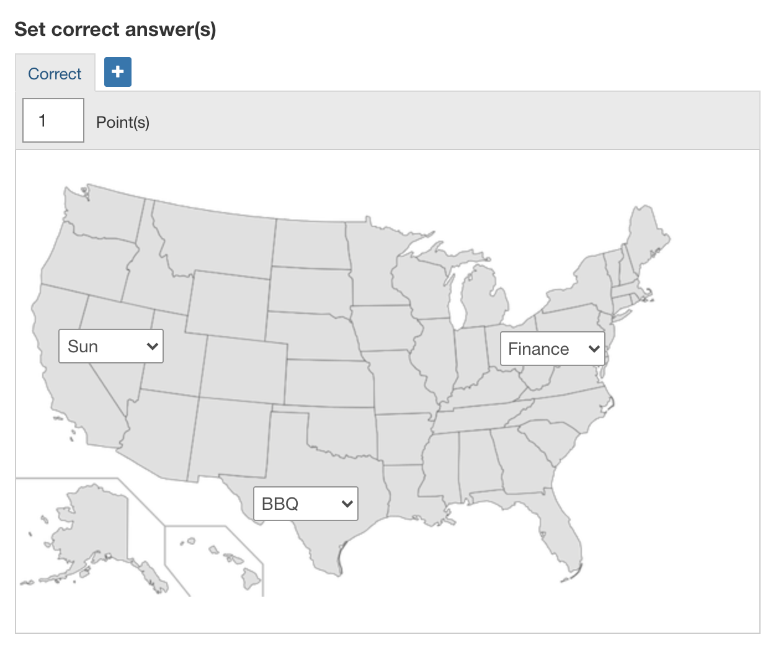Click the Point(s) value input field
The width and height of the screenshot is (768, 650).
point(53,120)
